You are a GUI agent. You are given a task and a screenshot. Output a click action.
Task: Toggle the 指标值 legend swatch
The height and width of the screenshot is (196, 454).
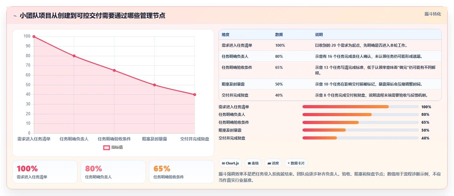point(107,147)
